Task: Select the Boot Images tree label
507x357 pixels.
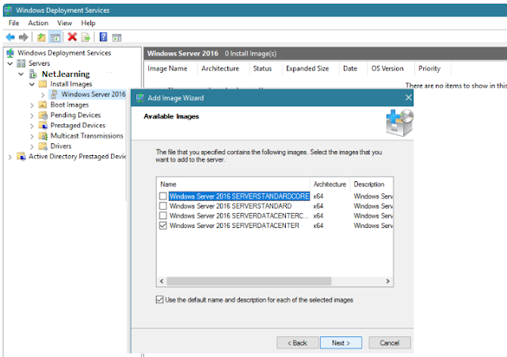Action: pyautogui.click(x=70, y=104)
